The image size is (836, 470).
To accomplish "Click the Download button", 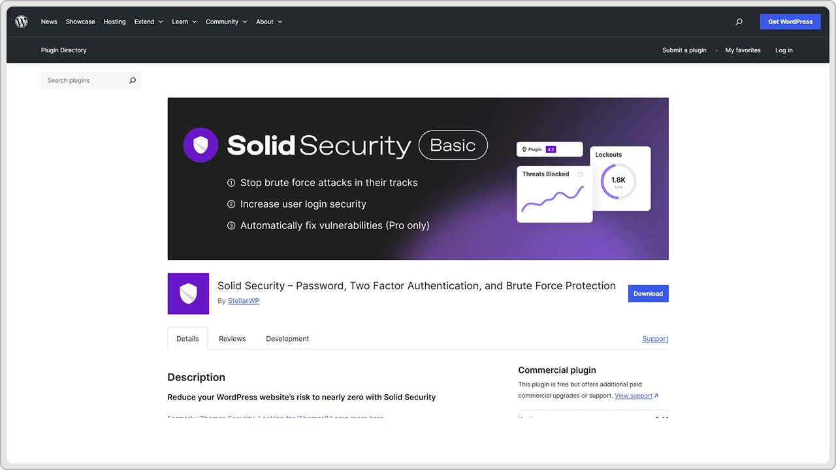I will tap(648, 294).
